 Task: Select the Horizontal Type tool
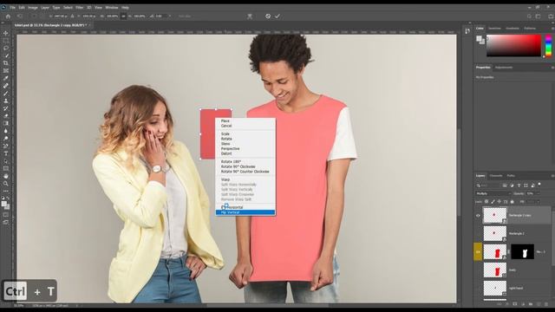6,153
